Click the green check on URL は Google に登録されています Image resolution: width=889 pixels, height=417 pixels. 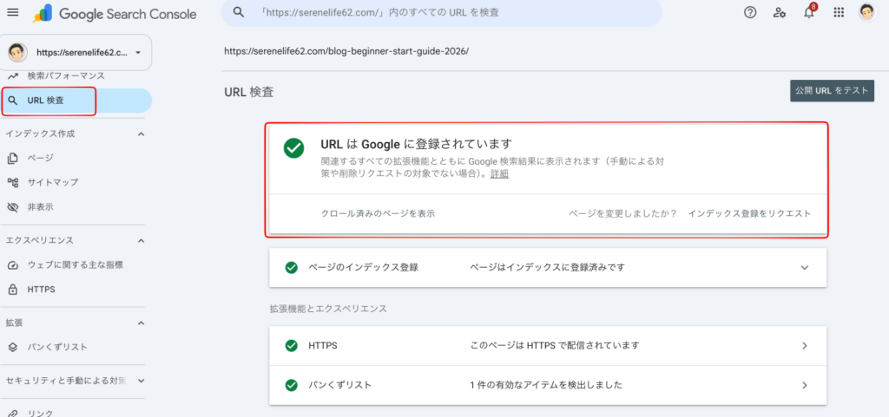[293, 148]
